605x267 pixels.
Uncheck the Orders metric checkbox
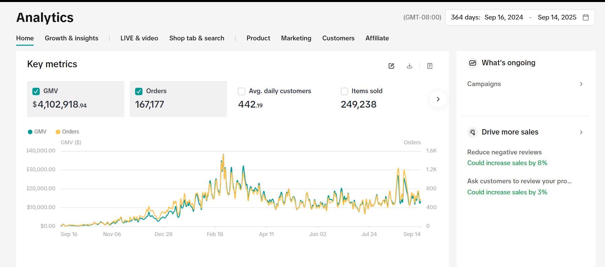click(x=139, y=91)
